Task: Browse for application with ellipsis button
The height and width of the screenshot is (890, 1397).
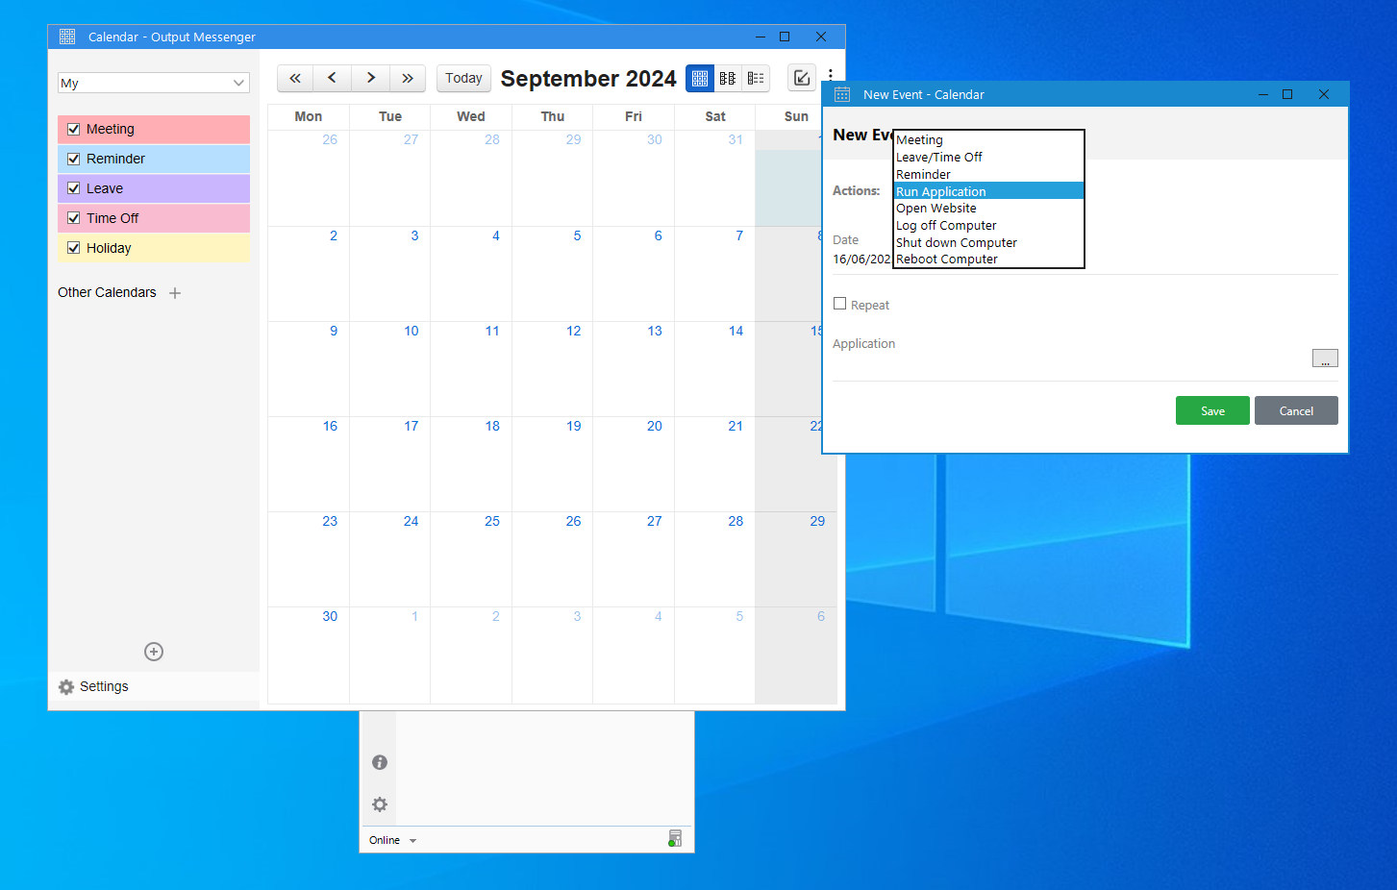Action: click(1325, 358)
